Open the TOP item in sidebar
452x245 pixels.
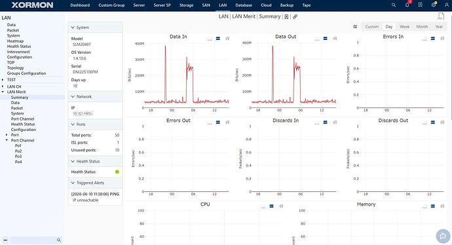coord(10,62)
